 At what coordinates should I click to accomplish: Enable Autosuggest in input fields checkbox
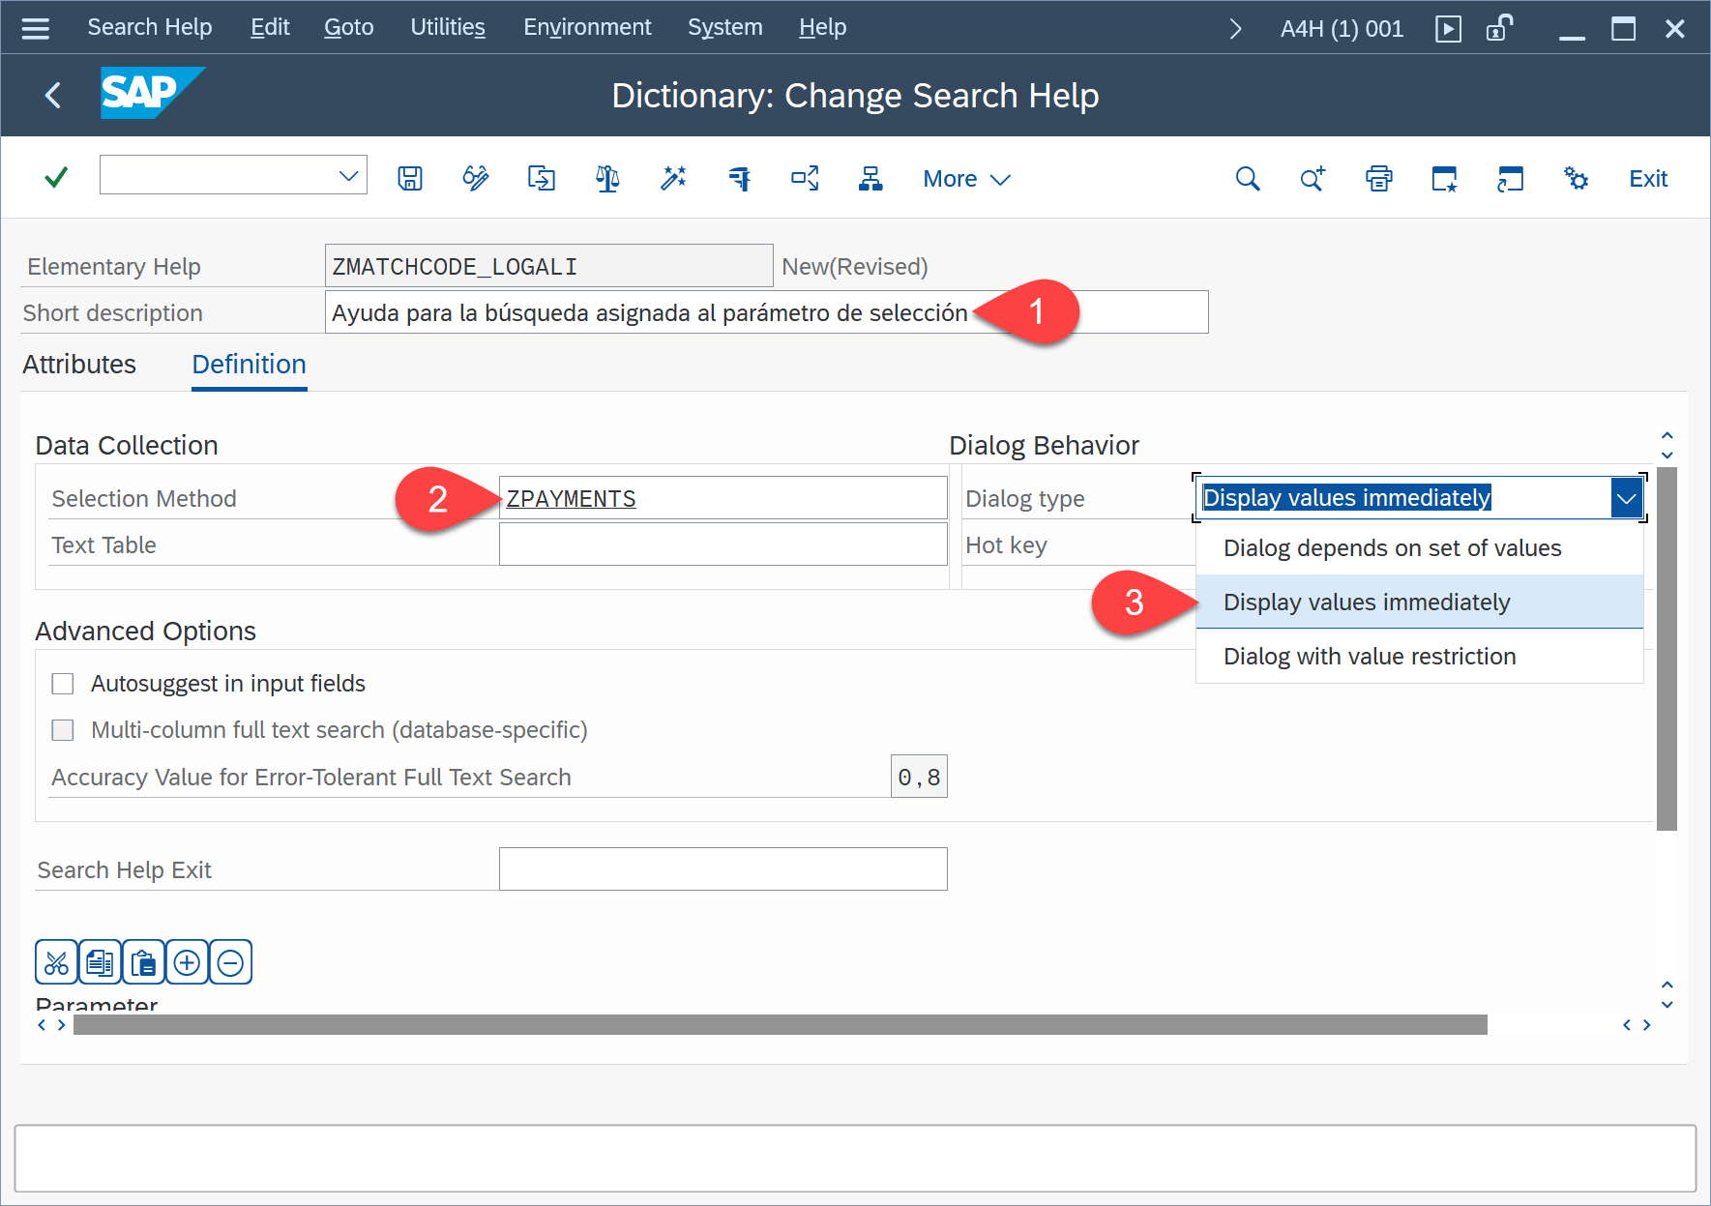pos(63,684)
